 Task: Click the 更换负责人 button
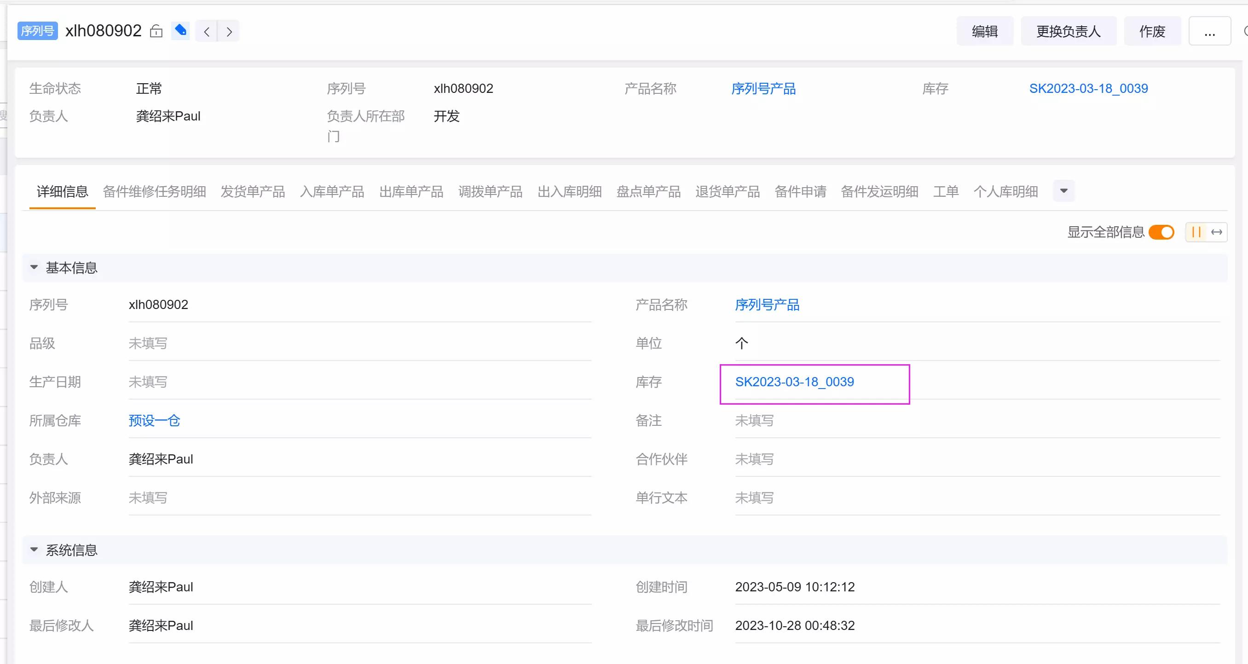click(x=1068, y=30)
